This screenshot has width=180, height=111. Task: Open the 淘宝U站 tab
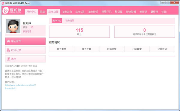[x=80, y=12]
